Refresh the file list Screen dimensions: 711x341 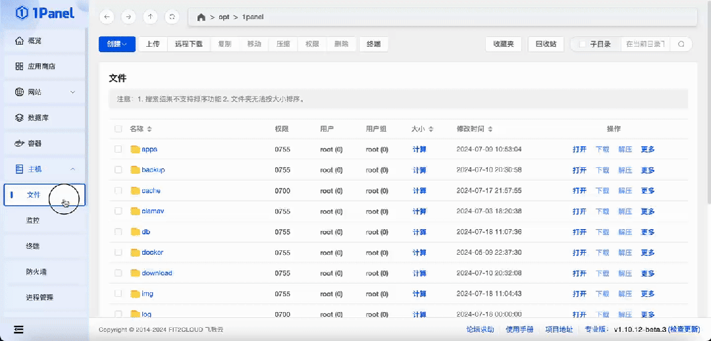(x=172, y=16)
